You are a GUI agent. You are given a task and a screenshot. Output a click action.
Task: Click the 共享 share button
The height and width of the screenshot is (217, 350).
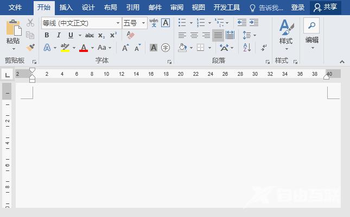pyautogui.click(x=326, y=8)
